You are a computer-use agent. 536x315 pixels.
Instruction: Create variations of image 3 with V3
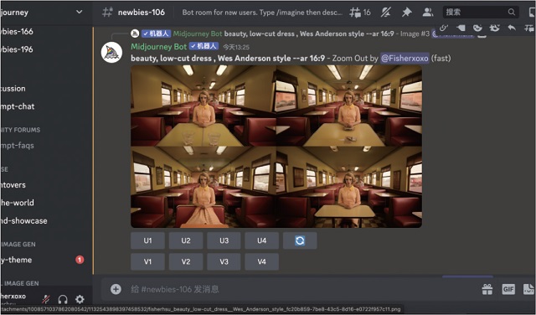(x=224, y=261)
